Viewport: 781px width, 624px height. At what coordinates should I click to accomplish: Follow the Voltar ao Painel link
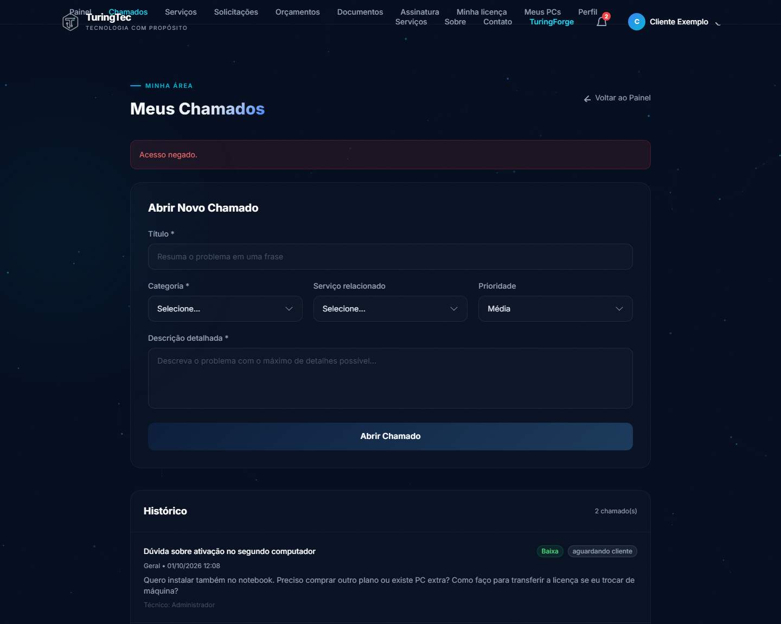coord(623,98)
